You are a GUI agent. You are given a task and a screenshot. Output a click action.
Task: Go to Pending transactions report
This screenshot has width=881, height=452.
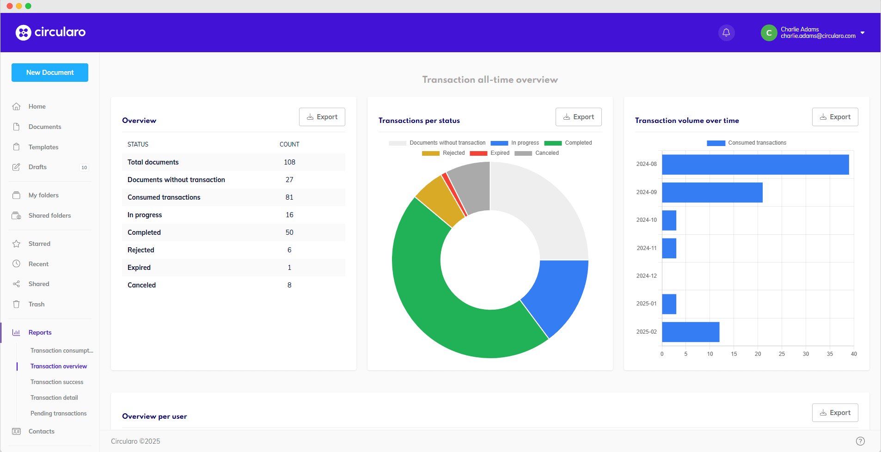click(59, 413)
